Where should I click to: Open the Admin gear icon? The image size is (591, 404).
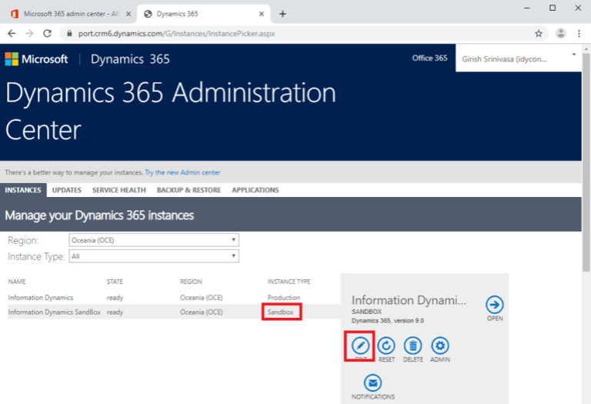coord(440,346)
